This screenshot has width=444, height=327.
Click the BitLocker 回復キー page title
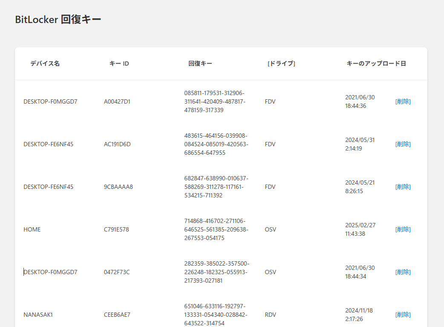click(58, 19)
